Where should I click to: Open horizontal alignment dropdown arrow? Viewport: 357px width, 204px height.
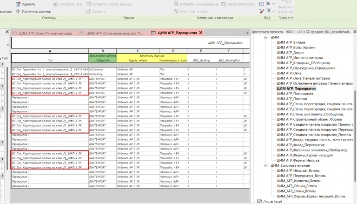click(x=273, y=4)
